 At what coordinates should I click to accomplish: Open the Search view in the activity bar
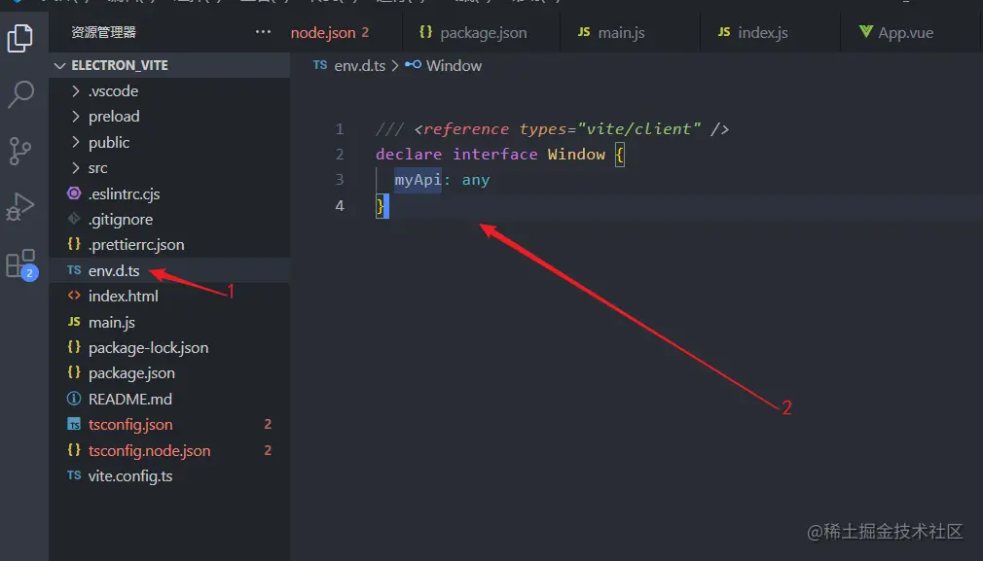point(20,94)
